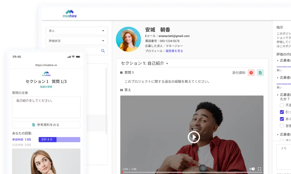The height and width of the screenshot is (174, 291).
Task: Open the 求人 dropdown filter
Action: click(x=77, y=31)
